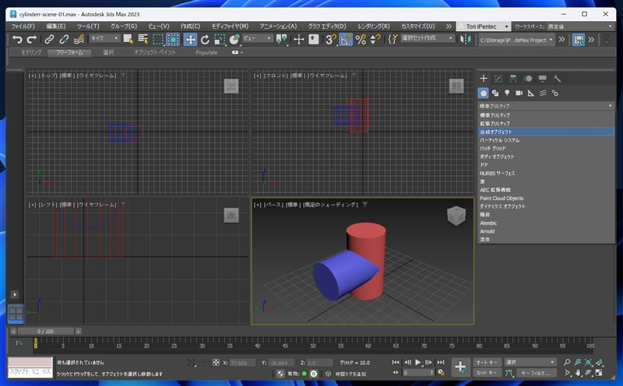623x386 pixels.
Task: Click the timeline slider showing 0 / 100
Action: [x=46, y=332]
